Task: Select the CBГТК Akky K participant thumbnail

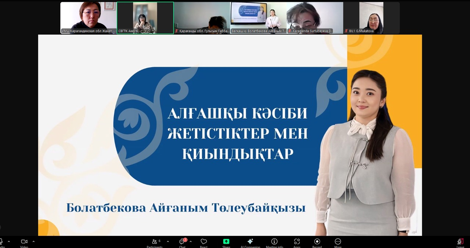Action: (x=145, y=17)
